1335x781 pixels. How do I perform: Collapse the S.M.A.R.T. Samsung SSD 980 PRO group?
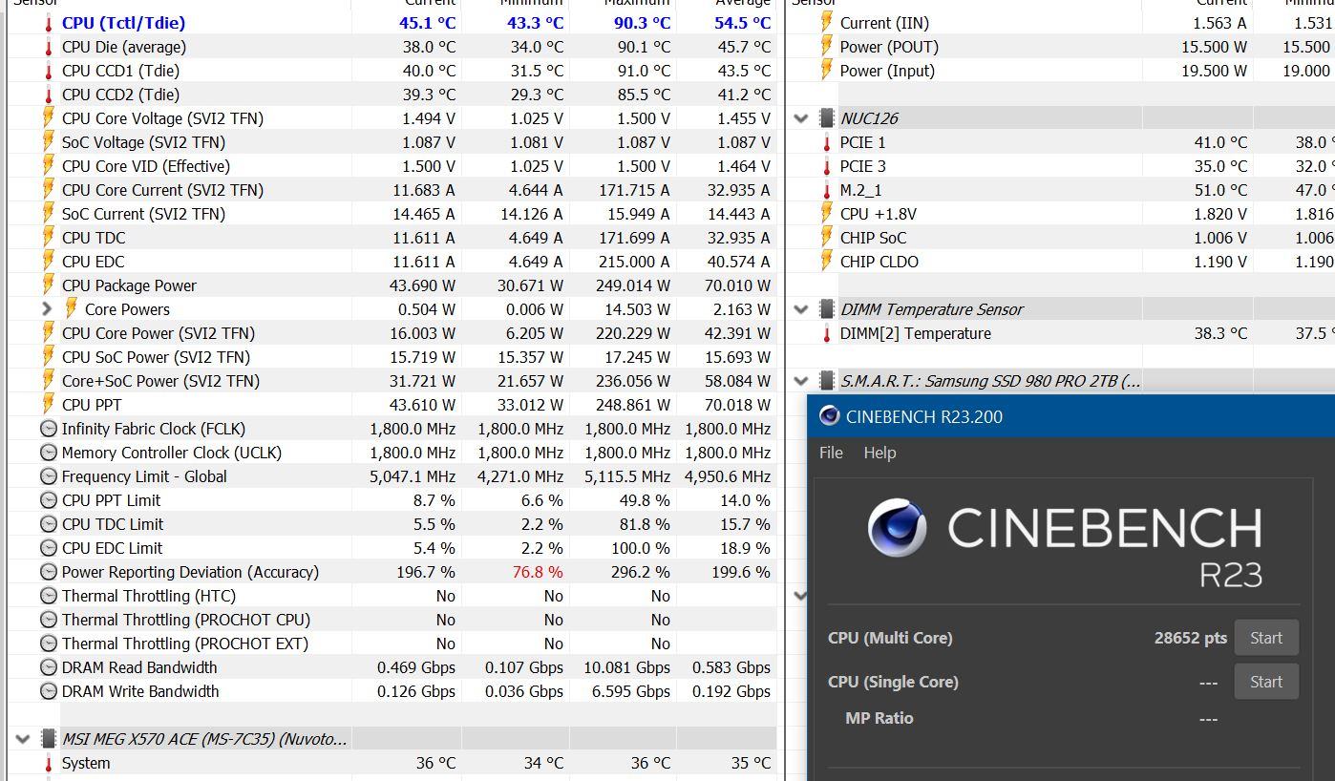point(801,381)
